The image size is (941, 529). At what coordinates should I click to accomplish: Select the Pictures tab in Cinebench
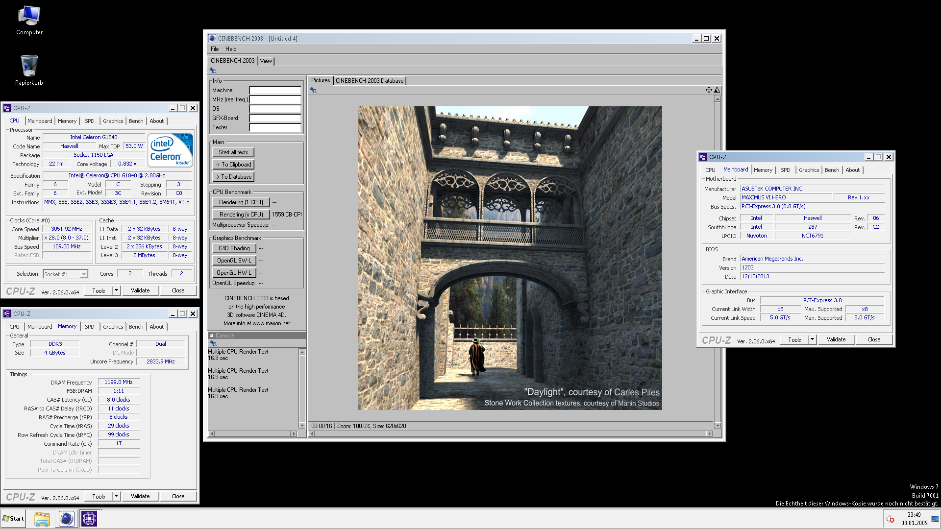tap(321, 80)
